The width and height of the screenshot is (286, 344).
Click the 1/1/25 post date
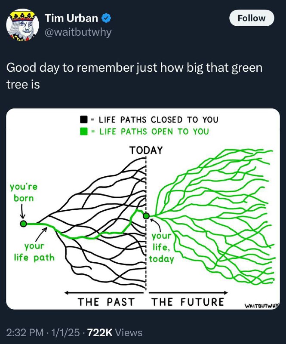[65, 332]
